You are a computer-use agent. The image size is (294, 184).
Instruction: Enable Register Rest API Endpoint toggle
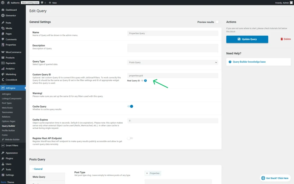(130, 138)
